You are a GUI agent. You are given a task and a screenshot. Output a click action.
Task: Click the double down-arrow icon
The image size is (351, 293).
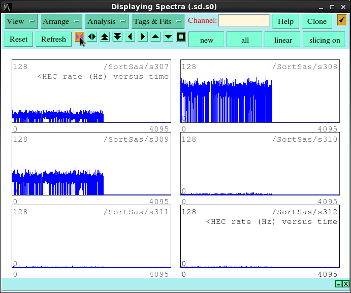(117, 37)
